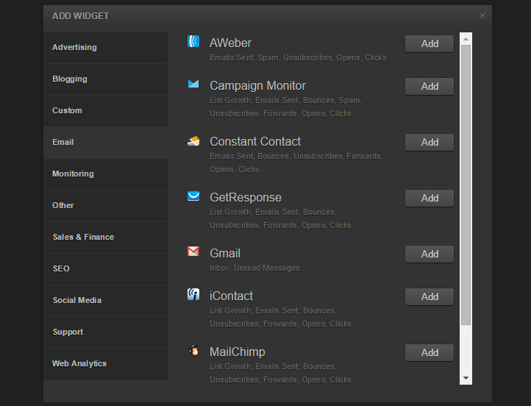Screen dimensions: 531x406
Task: Select the SEO category
Action: [x=106, y=269]
